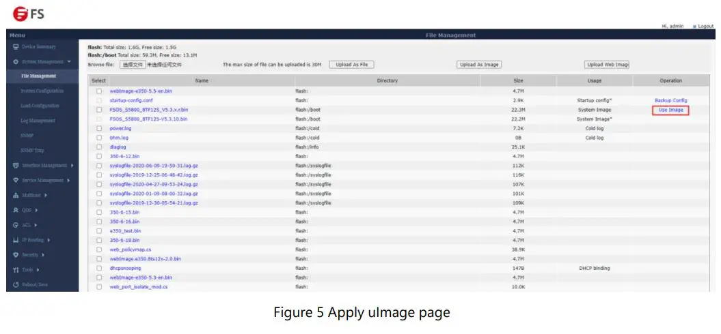This screenshot has height=334, width=721.
Task: Click the Multicast icon in sidebar
Action: click(x=16, y=196)
